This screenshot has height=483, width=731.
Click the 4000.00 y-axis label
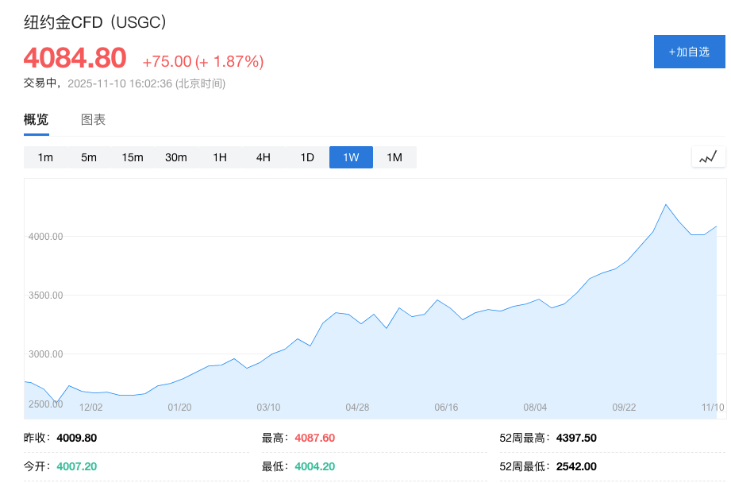(x=46, y=237)
